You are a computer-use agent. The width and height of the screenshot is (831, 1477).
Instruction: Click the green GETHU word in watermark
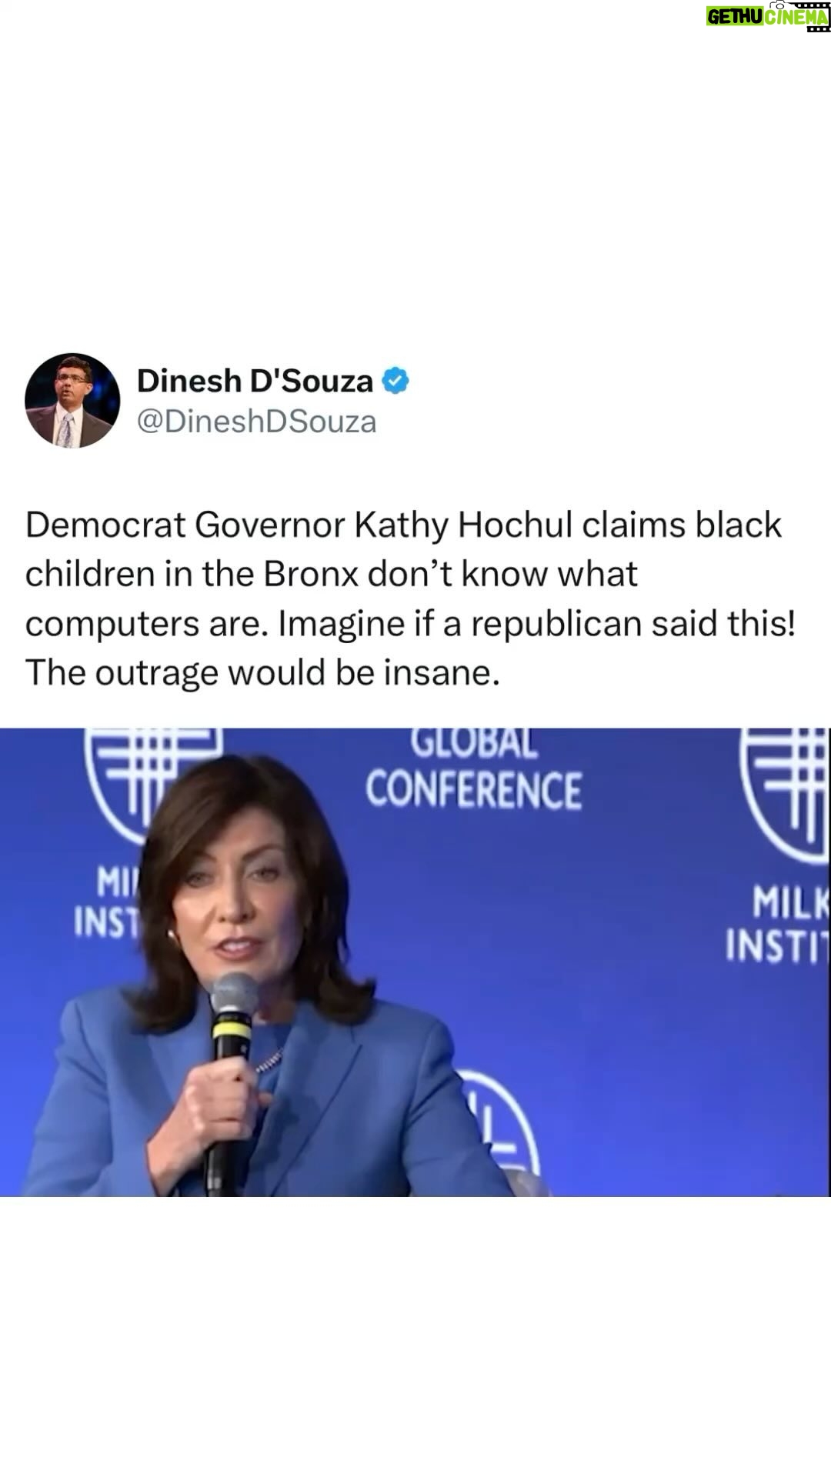click(x=735, y=17)
